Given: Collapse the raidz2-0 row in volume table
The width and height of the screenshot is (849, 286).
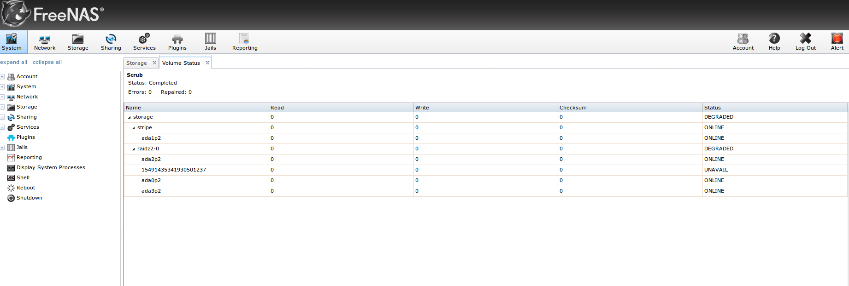Looking at the screenshot, I should pos(134,149).
